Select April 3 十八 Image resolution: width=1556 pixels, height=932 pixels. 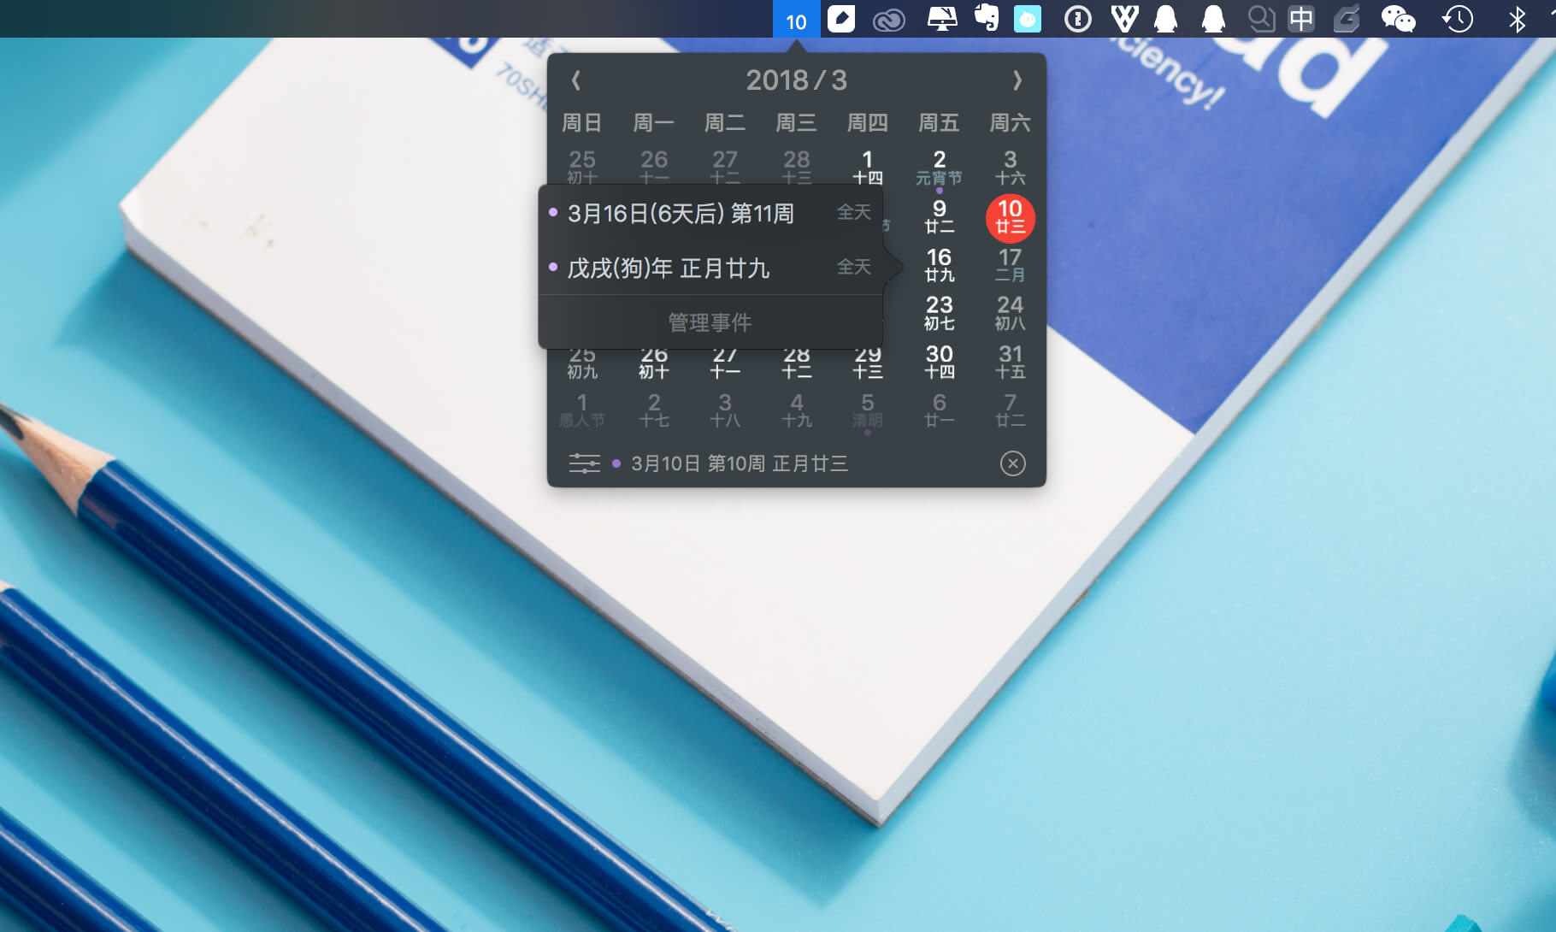click(x=725, y=410)
